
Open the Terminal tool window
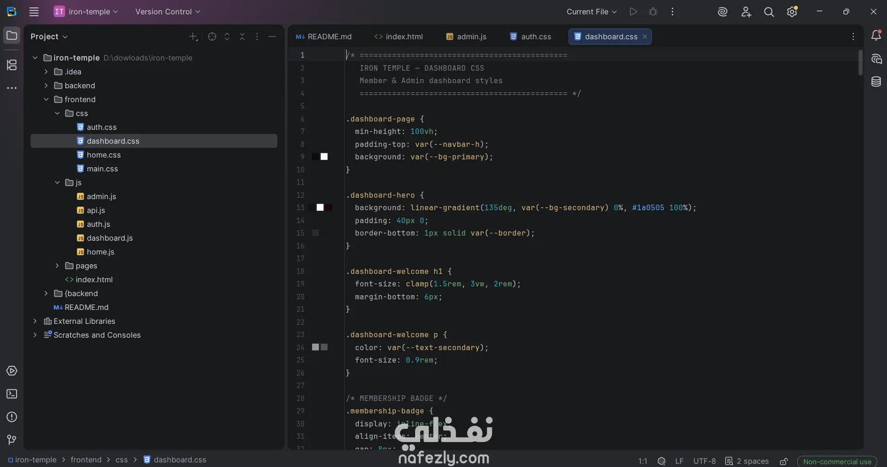click(x=12, y=394)
